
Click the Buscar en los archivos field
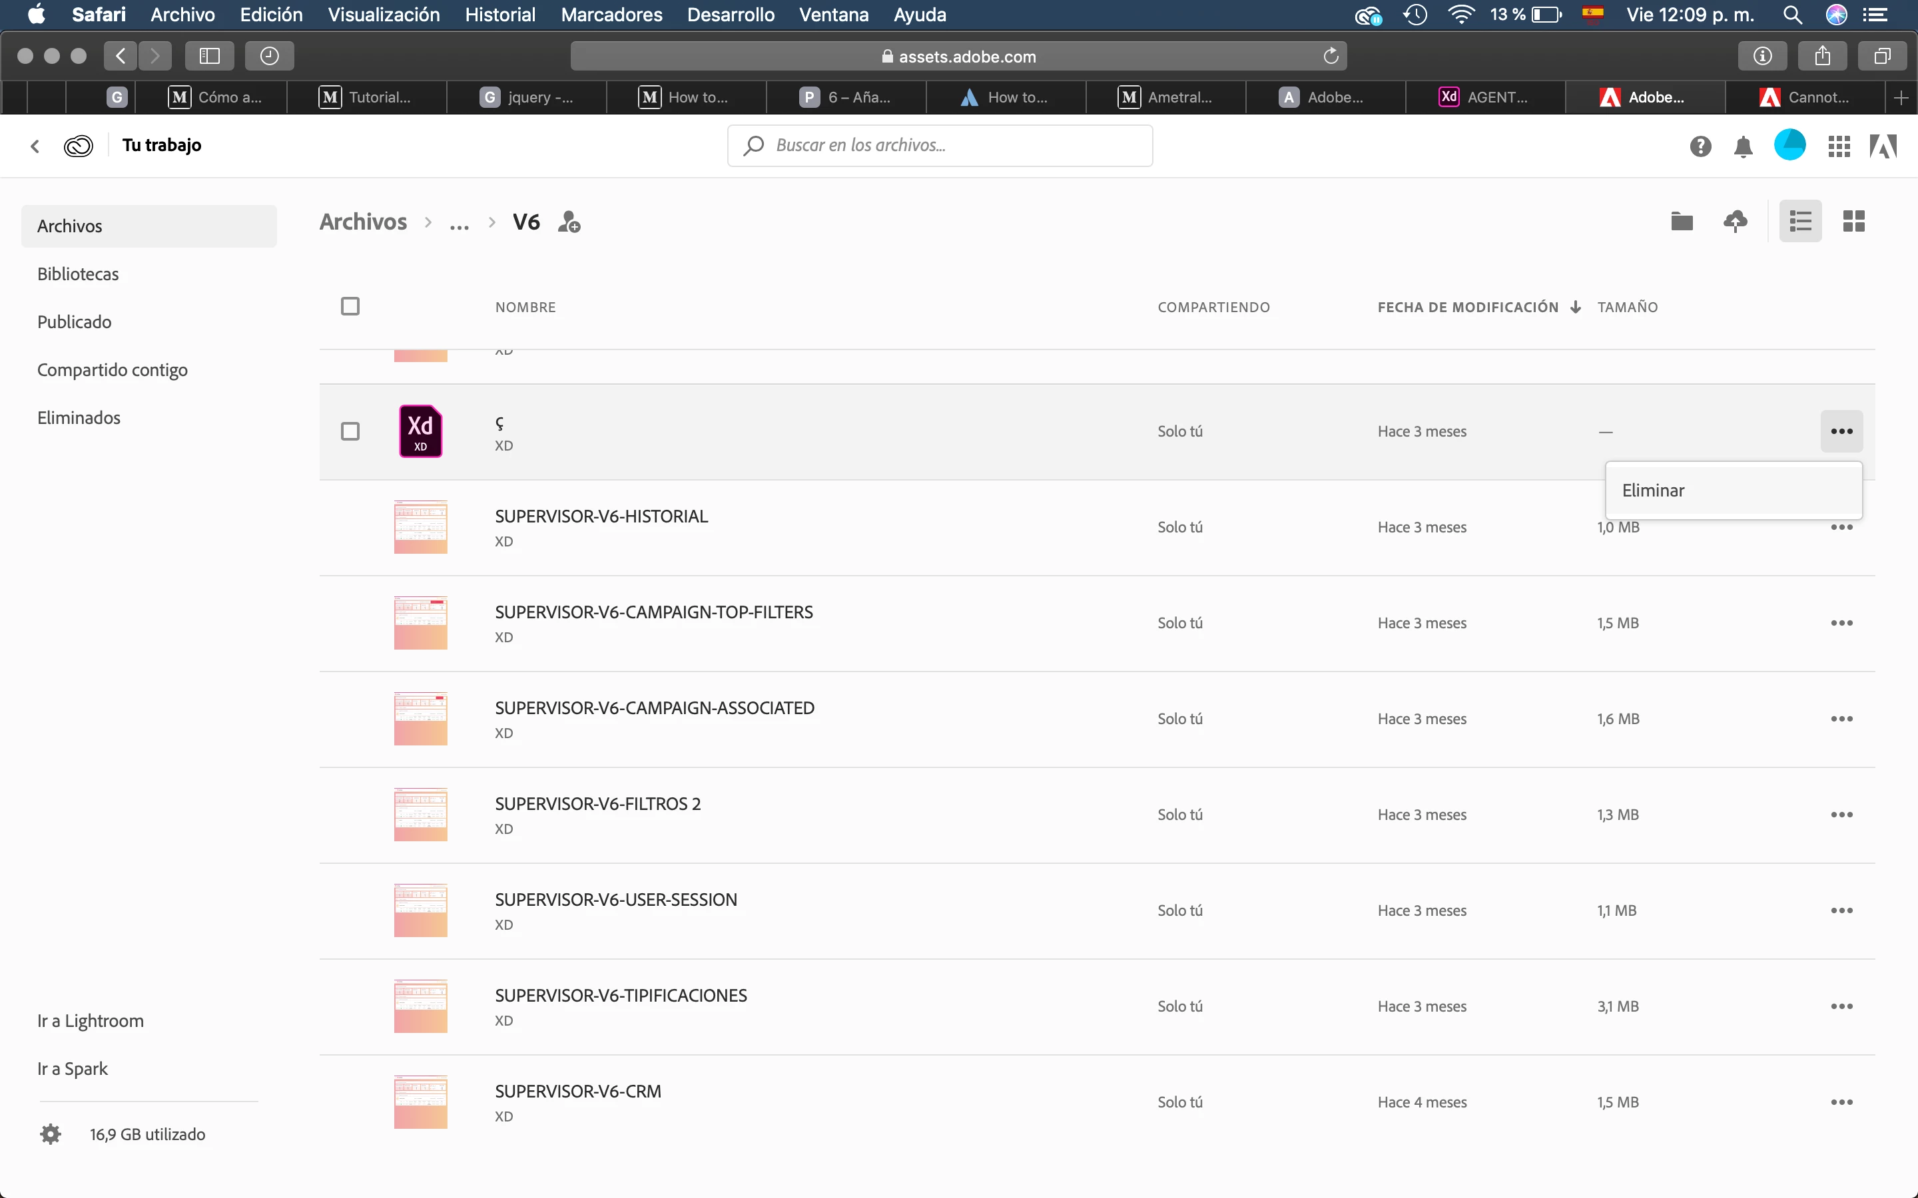point(939,146)
